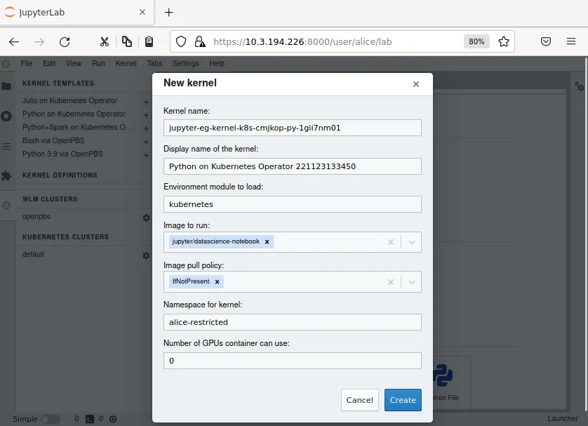Open the Run menu
Viewport: 588px width, 426px height.
pyautogui.click(x=99, y=63)
